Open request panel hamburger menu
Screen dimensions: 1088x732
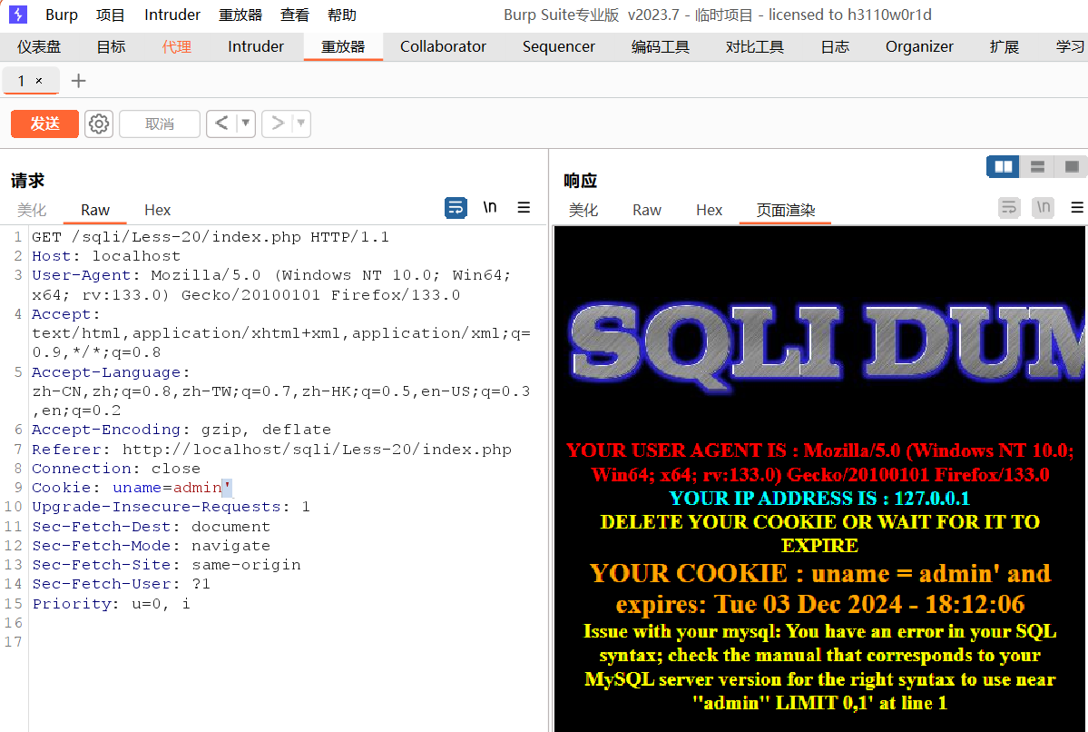coord(524,207)
